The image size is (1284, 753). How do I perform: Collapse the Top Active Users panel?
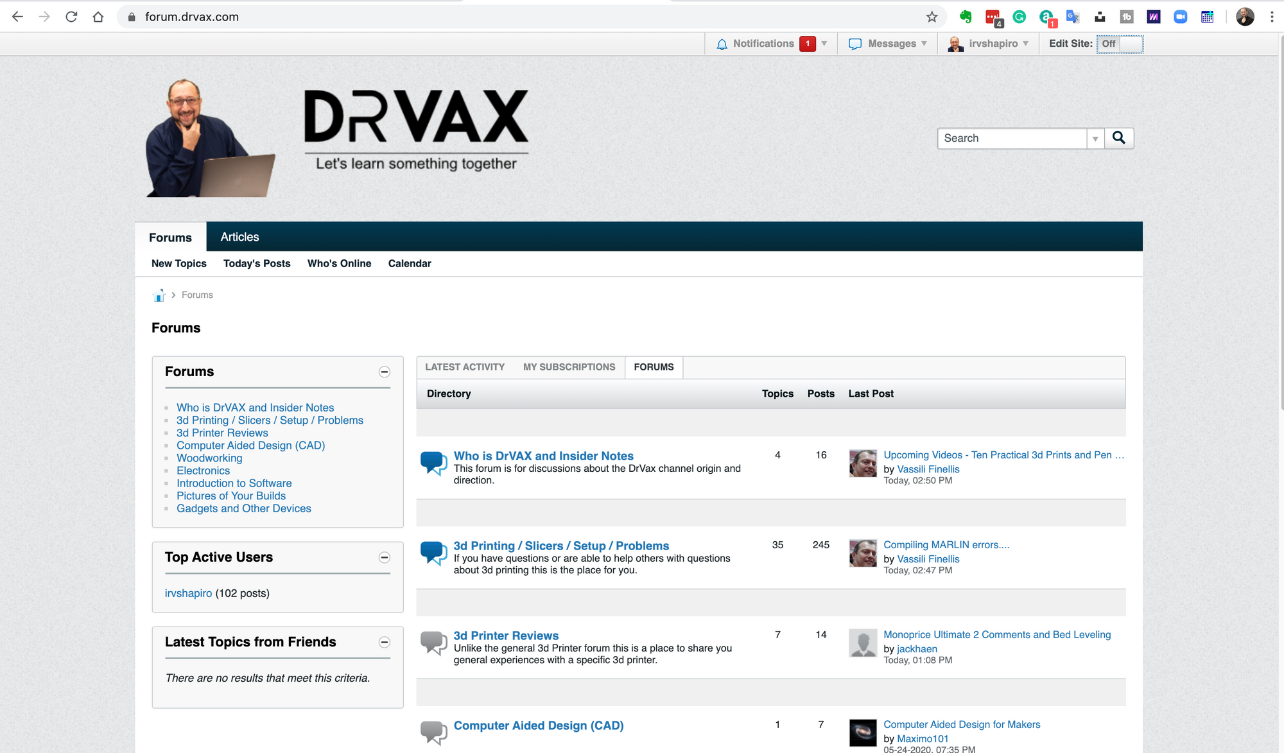point(385,558)
